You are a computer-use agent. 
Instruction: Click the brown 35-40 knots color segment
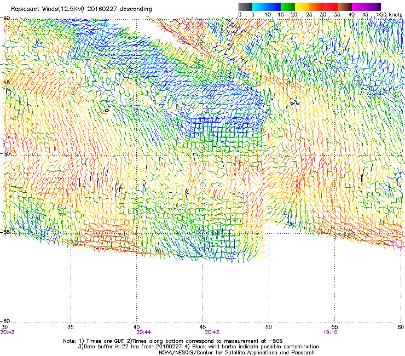[x=345, y=7]
